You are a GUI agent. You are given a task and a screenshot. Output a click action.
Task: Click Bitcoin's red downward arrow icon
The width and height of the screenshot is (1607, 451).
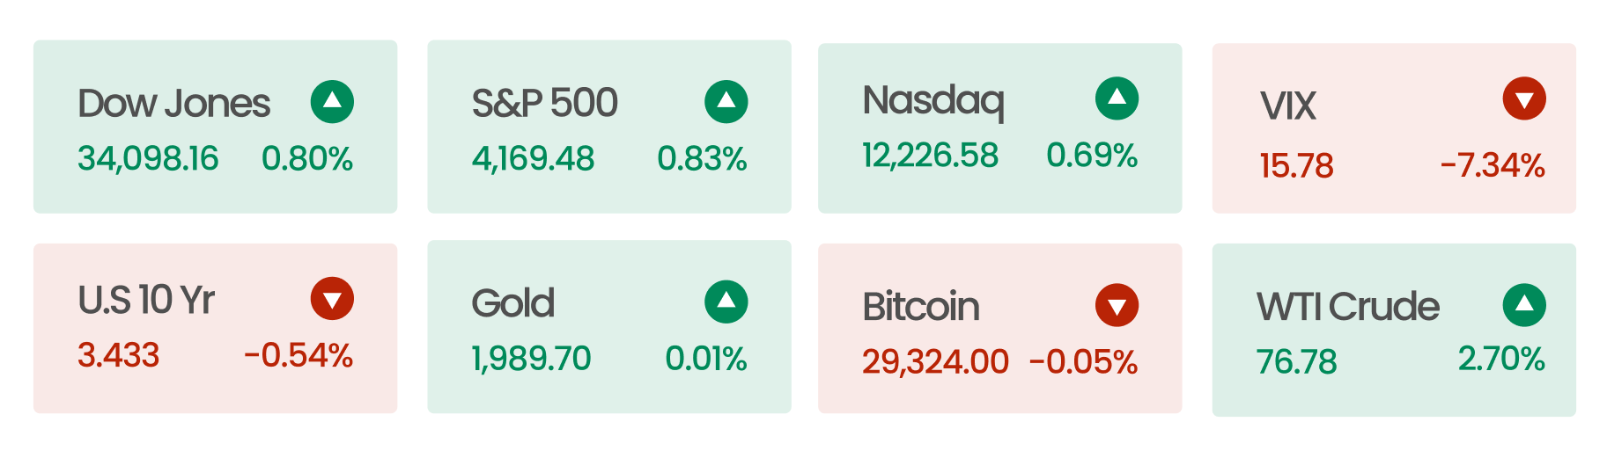coord(1117,306)
